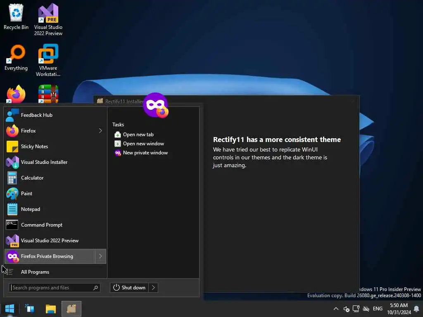Open Paint from Start menu

pyautogui.click(x=55, y=194)
